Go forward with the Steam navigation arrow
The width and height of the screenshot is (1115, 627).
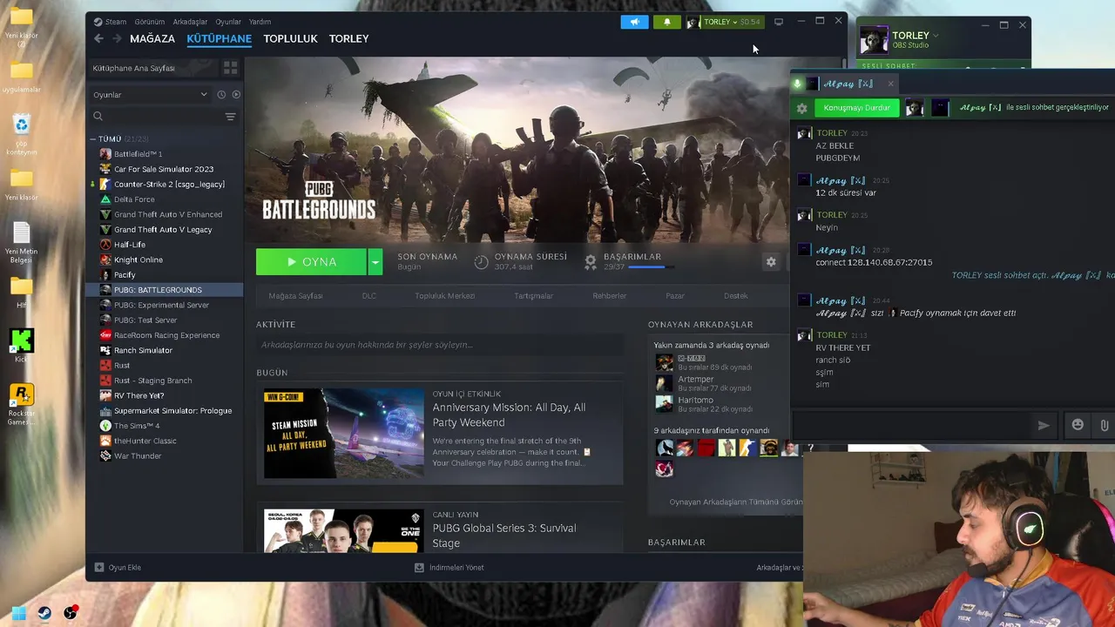(117, 38)
